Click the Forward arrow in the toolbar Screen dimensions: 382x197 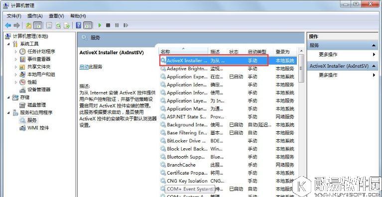16,25
